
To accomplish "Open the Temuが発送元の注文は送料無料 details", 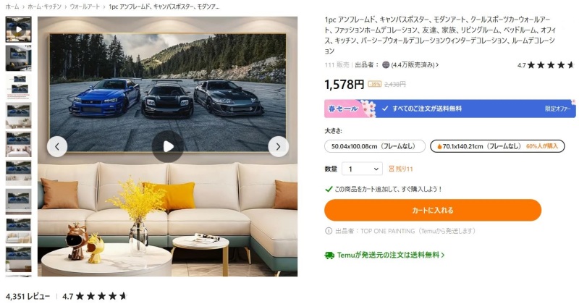I will [x=390, y=256].
